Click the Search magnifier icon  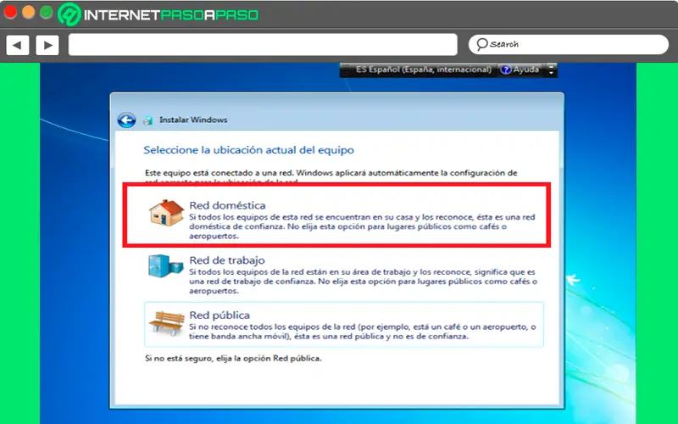[481, 44]
